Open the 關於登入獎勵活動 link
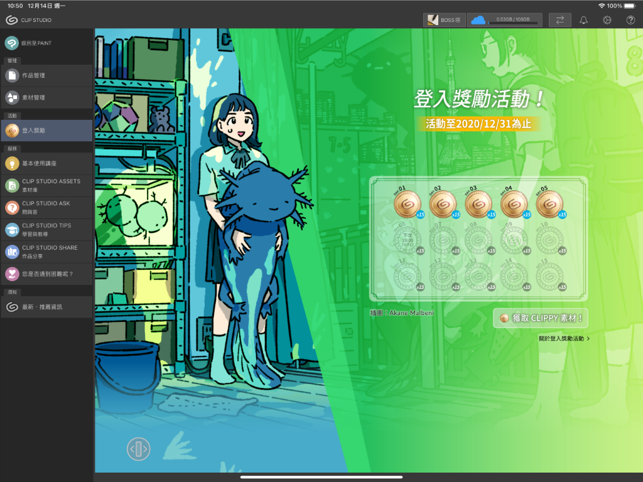643x482 pixels. pyautogui.click(x=565, y=338)
